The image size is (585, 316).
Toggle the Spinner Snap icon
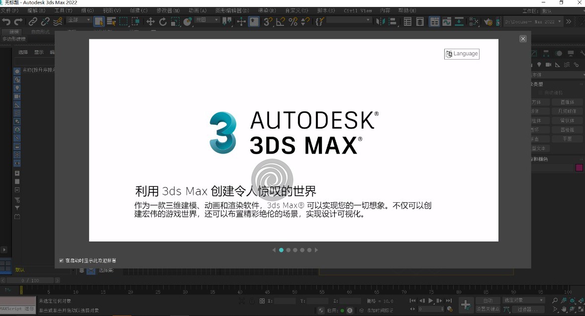tap(305, 22)
